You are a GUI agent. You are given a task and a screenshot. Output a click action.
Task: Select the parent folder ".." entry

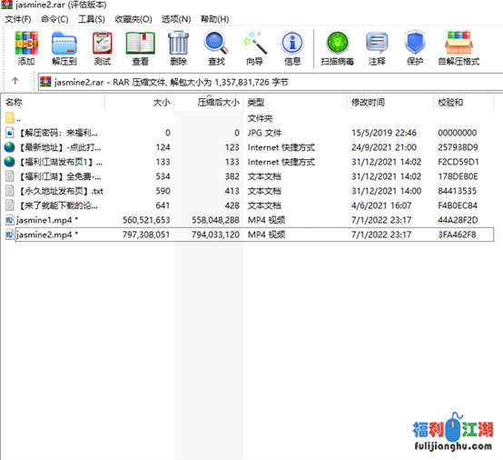(x=250, y=118)
